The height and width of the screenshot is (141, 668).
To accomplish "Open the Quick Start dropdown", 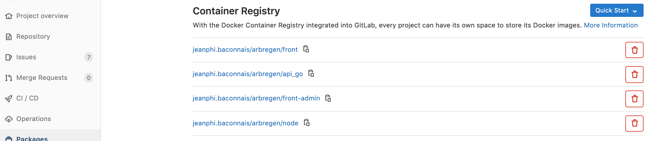I will click(x=616, y=10).
